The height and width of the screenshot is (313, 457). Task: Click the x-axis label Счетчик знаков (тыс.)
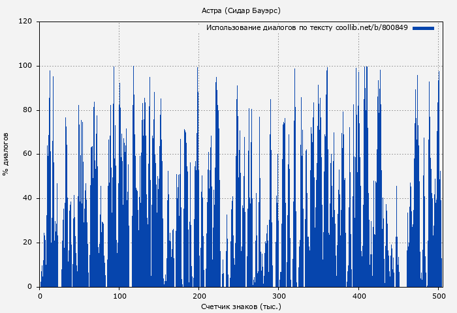(x=241, y=306)
